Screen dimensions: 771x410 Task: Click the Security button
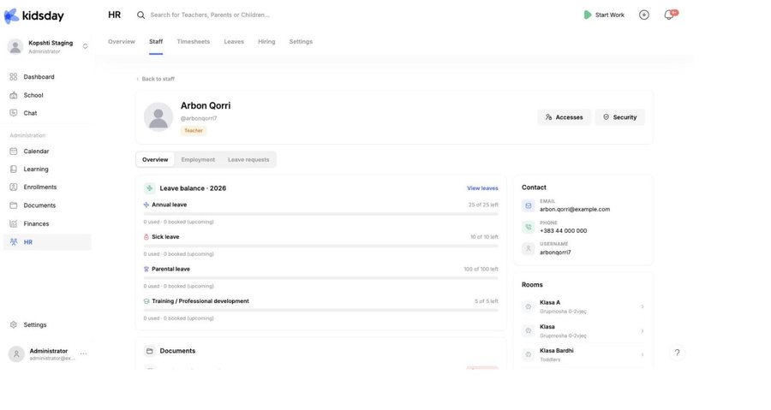pyautogui.click(x=620, y=117)
